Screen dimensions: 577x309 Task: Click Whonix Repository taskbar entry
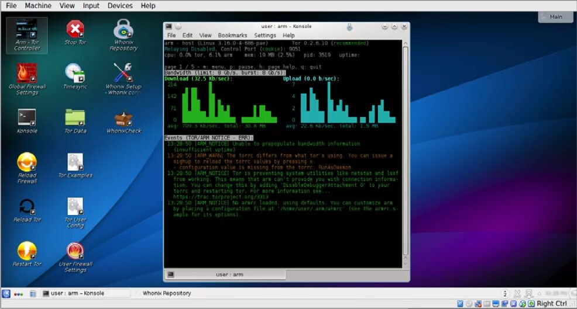coord(167,293)
